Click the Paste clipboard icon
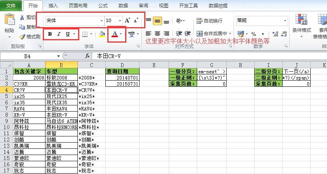The image size is (327, 174). [10, 19]
